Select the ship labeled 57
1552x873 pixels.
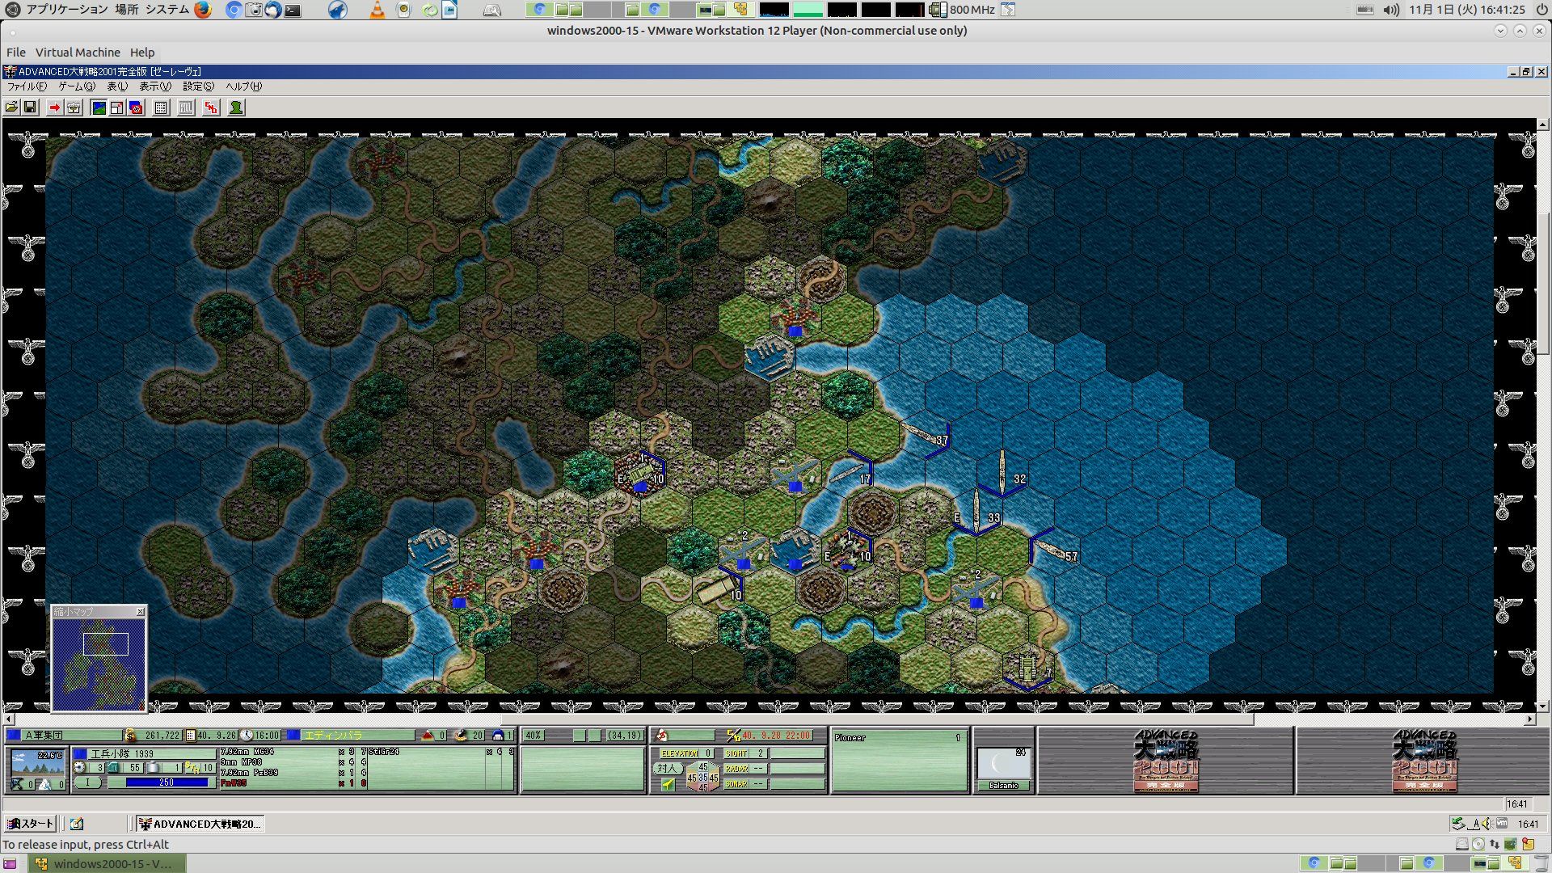point(1054,550)
